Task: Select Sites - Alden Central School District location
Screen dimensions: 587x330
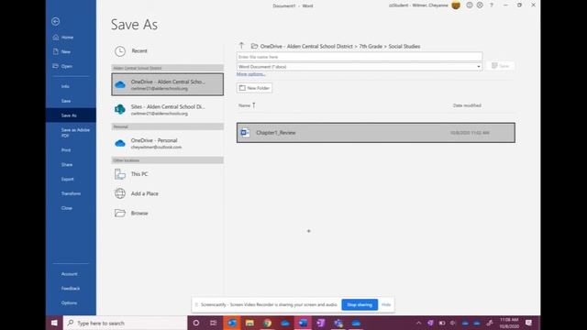Action: coord(167,110)
